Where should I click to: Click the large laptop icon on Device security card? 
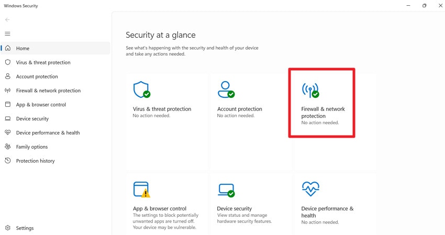pyautogui.click(x=226, y=190)
